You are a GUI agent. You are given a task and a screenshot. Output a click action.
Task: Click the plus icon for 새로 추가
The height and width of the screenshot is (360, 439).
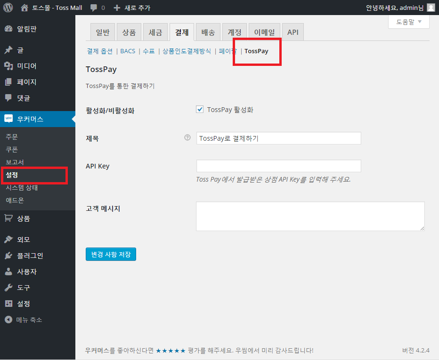tap(117, 8)
